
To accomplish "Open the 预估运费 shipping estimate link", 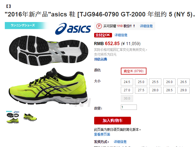I will 101,59.
